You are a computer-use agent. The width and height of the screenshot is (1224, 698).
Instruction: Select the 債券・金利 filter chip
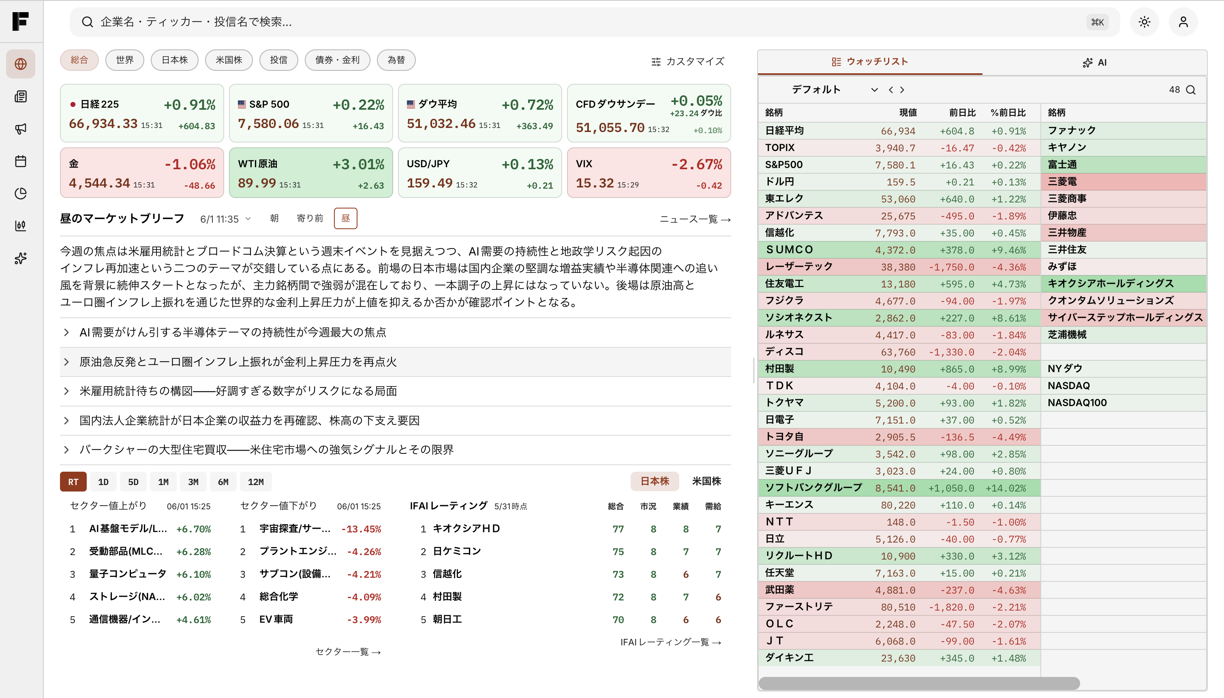click(x=337, y=60)
